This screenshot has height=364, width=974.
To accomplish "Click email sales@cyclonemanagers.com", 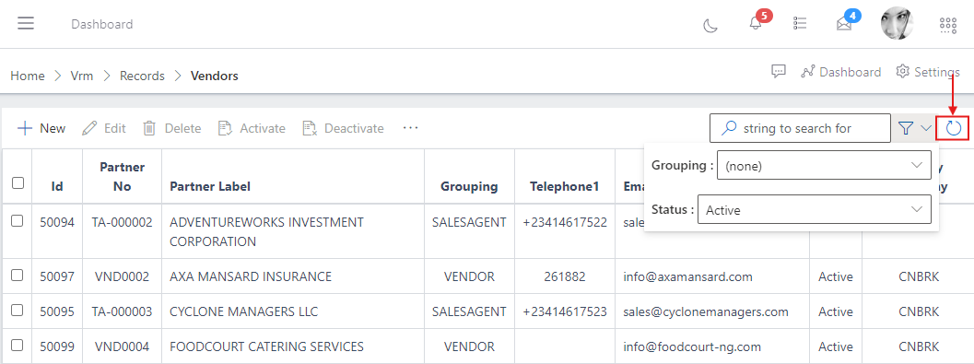I will point(706,311).
